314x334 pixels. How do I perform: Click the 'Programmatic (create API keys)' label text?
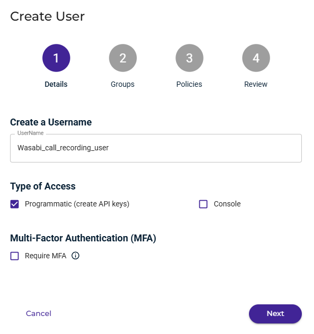(x=77, y=204)
